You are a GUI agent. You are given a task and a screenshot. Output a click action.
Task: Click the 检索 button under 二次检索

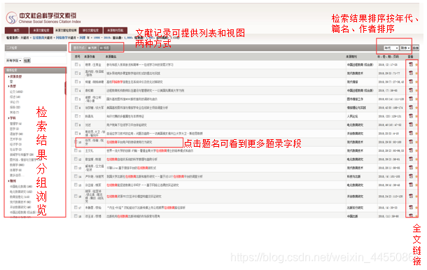27,60
